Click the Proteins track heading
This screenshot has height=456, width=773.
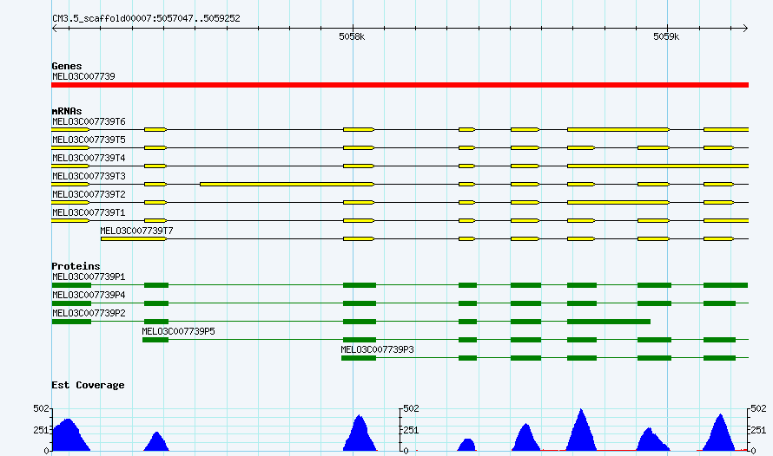click(x=76, y=266)
